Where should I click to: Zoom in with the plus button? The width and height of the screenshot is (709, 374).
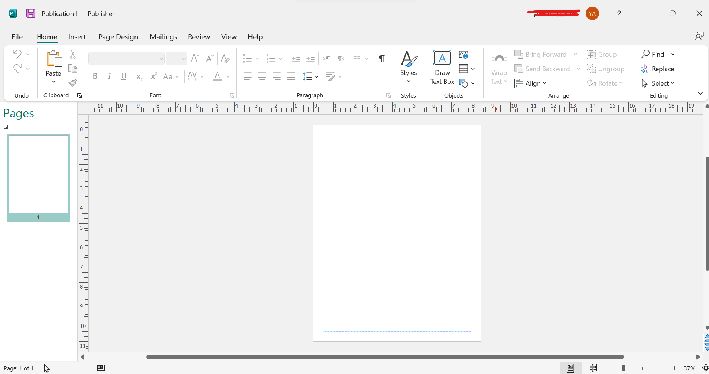pyautogui.click(x=675, y=368)
